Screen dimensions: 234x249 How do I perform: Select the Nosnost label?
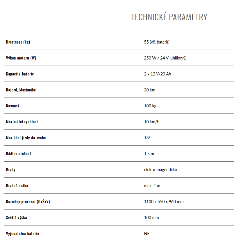12,106
